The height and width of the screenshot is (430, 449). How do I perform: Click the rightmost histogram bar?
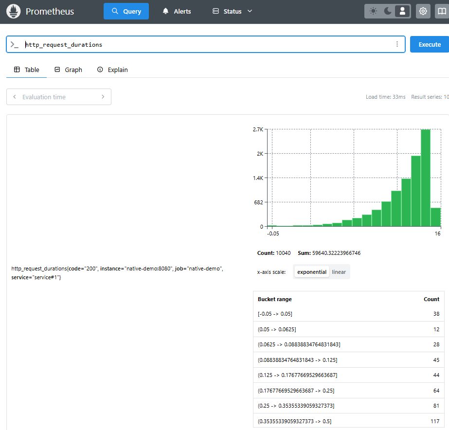click(435, 217)
